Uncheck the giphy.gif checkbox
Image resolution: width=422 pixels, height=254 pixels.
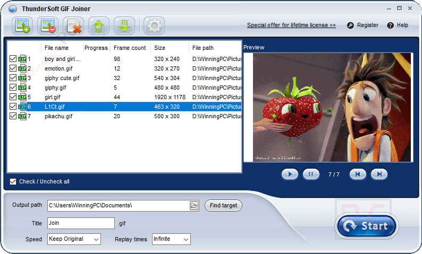coord(13,87)
